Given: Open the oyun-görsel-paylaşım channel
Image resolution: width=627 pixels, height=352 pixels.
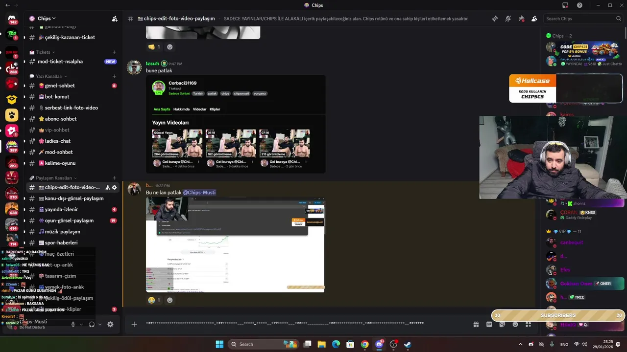Looking at the screenshot, I should [x=72, y=220].
